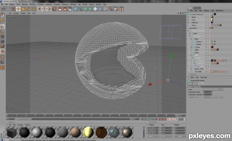Go to end of animation
The height and width of the screenshot is (141, 232).
coord(156,119)
